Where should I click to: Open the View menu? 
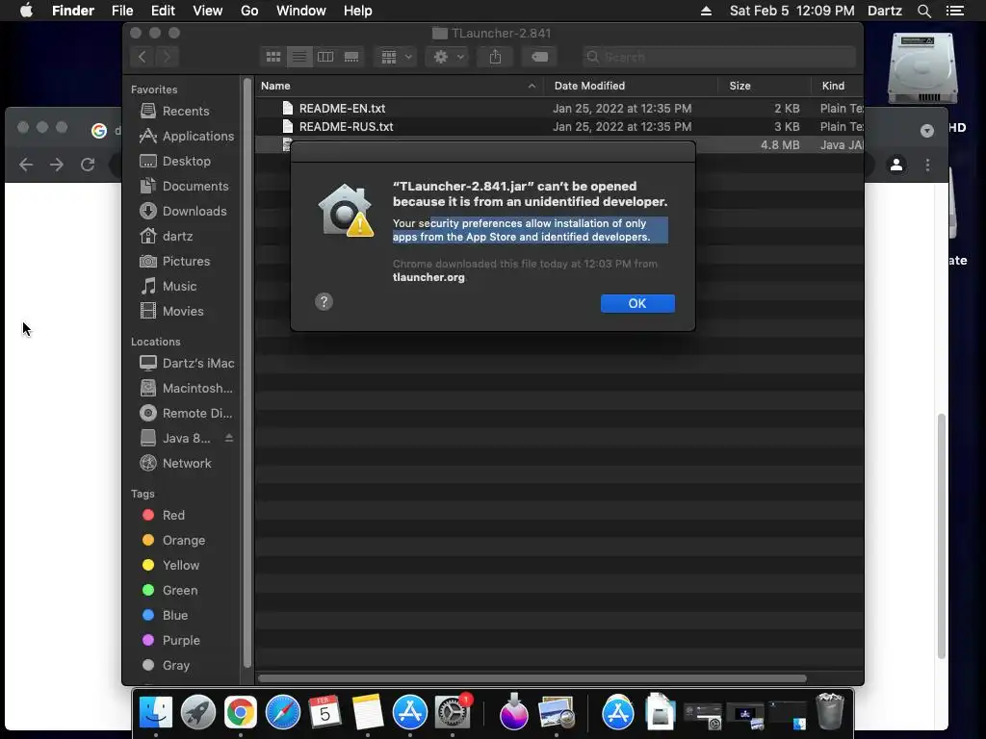pyautogui.click(x=208, y=11)
